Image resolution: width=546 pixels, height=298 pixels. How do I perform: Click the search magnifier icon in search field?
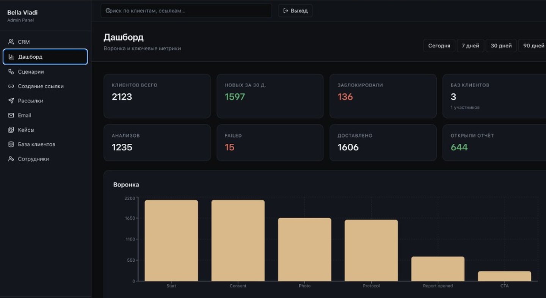pyautogui.click(x=108, y=11)
